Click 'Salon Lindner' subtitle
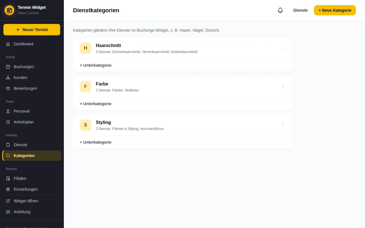365x228 pixels. tap(28, 13)
